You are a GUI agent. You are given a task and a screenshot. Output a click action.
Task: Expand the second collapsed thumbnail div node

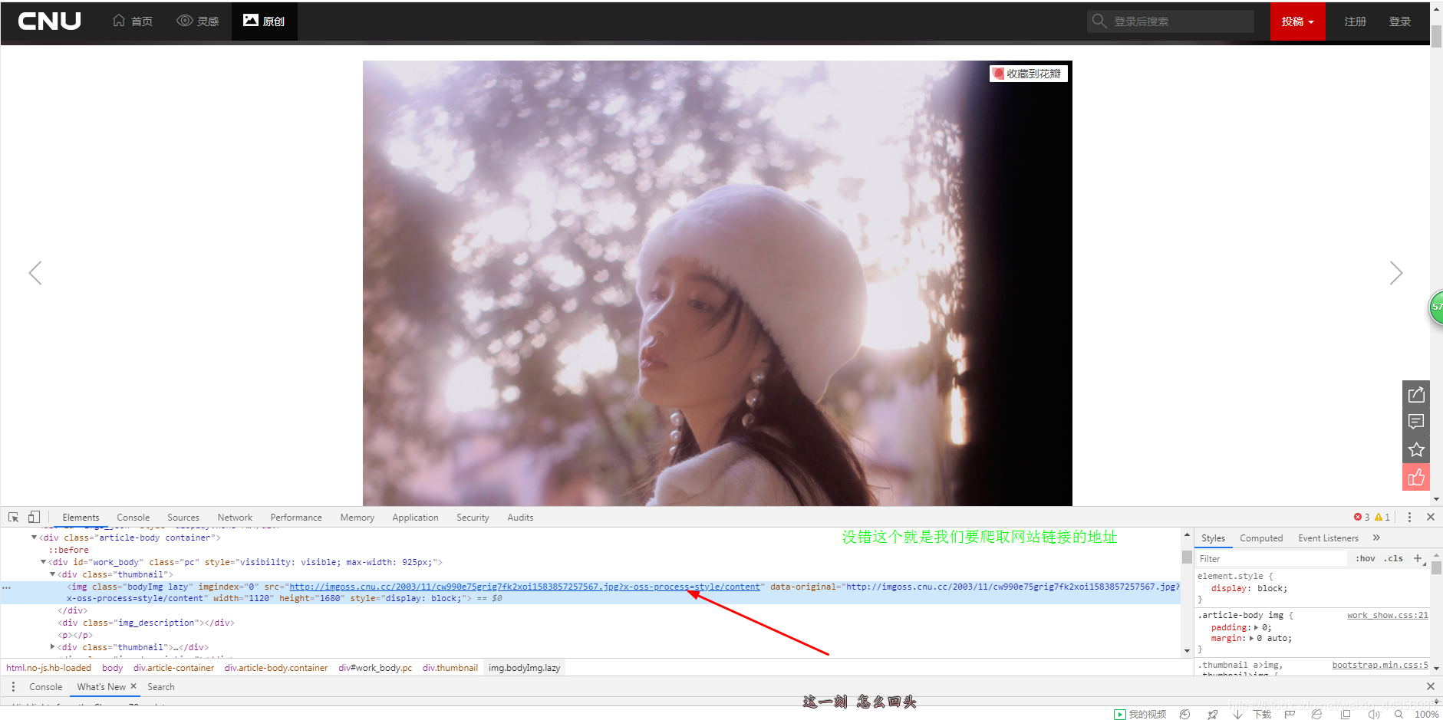(x=52, y=647)
